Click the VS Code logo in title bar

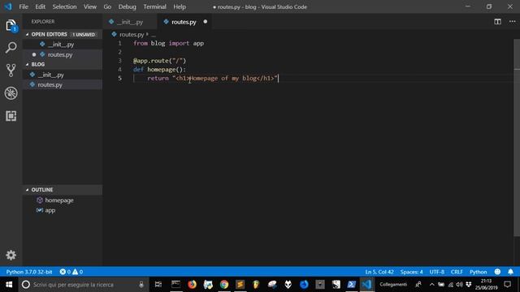click(8, 6)
